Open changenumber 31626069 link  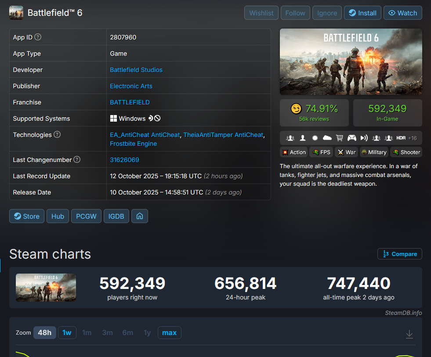124,160
